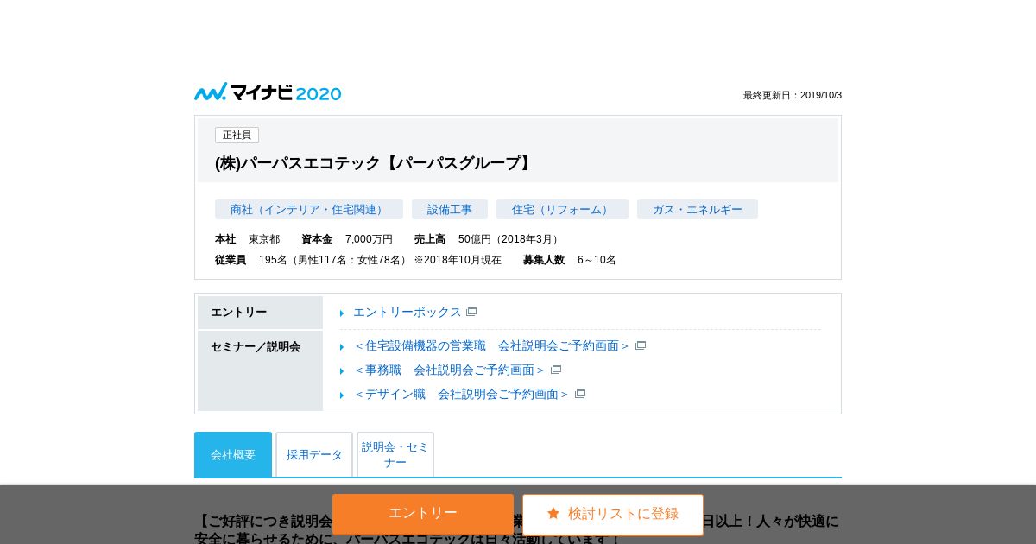
Task: Switch to the 説明会・セミナー tab
Action: [x=395, y=454]
